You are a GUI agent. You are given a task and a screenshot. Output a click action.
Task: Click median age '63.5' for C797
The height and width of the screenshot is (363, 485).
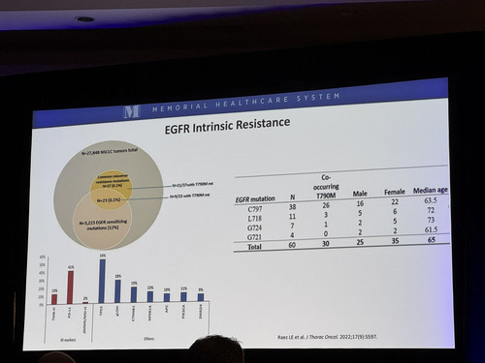click(431, 200)
